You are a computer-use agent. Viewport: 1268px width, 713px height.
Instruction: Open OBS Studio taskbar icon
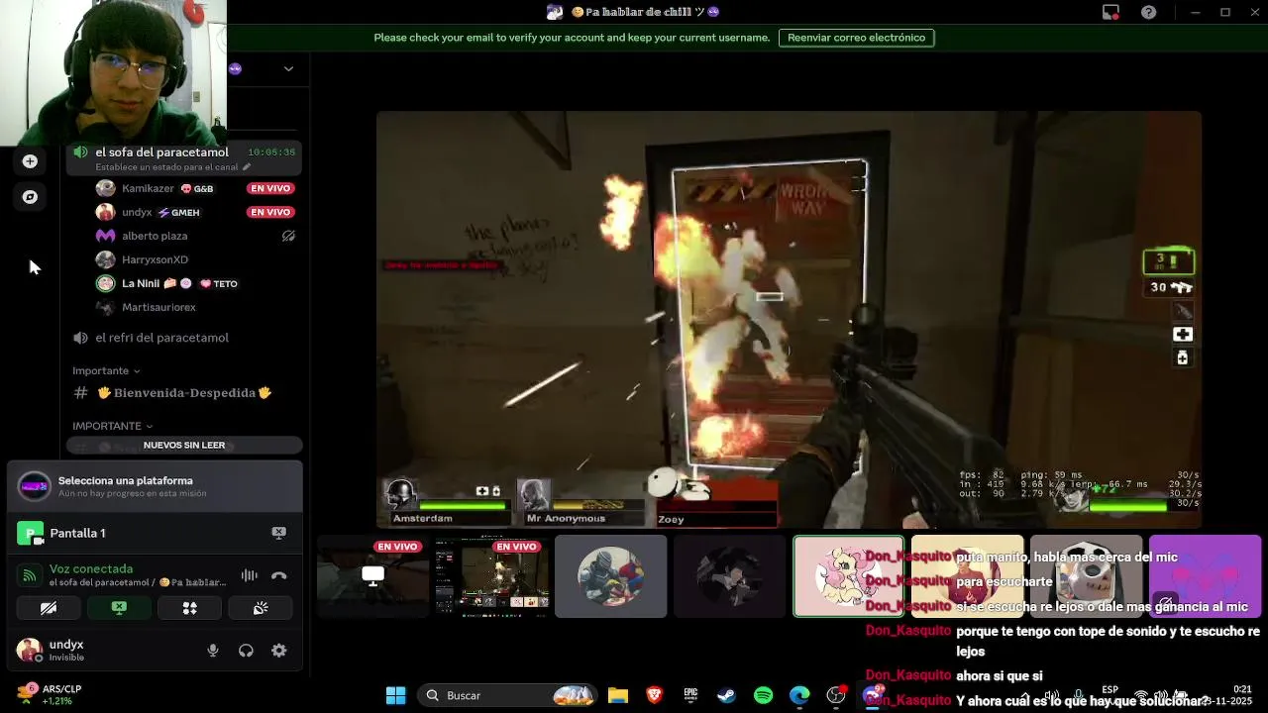pyautogui.click(x=836, y=695)
